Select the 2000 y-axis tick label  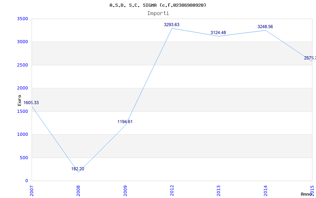pyautogui.click(x=23, y=88)
